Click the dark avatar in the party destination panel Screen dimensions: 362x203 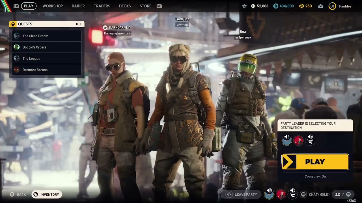click(310, 140)
